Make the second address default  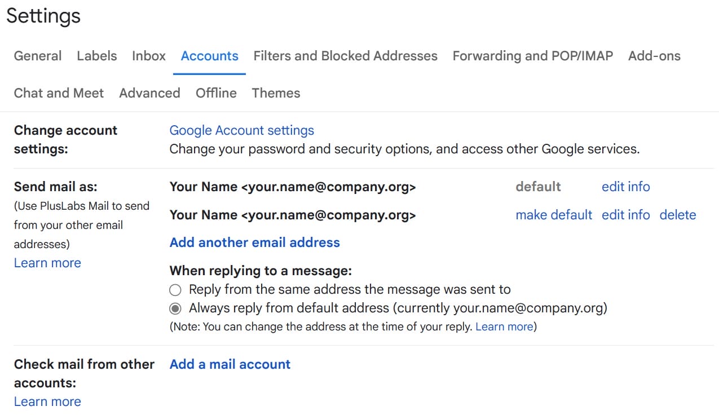tap(554, 215)
